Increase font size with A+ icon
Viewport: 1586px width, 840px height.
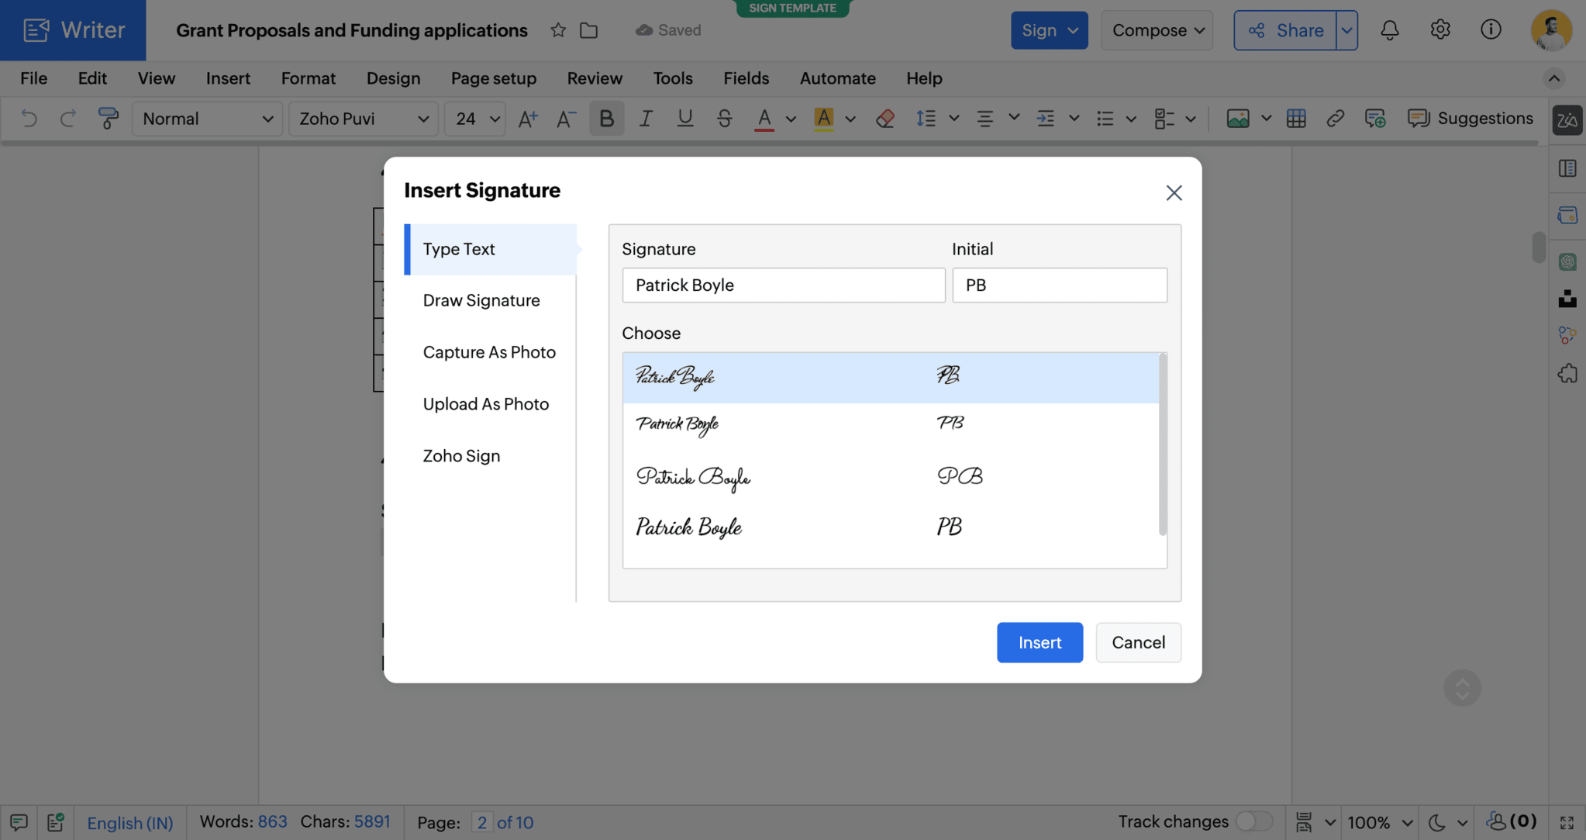pos(528,119)
